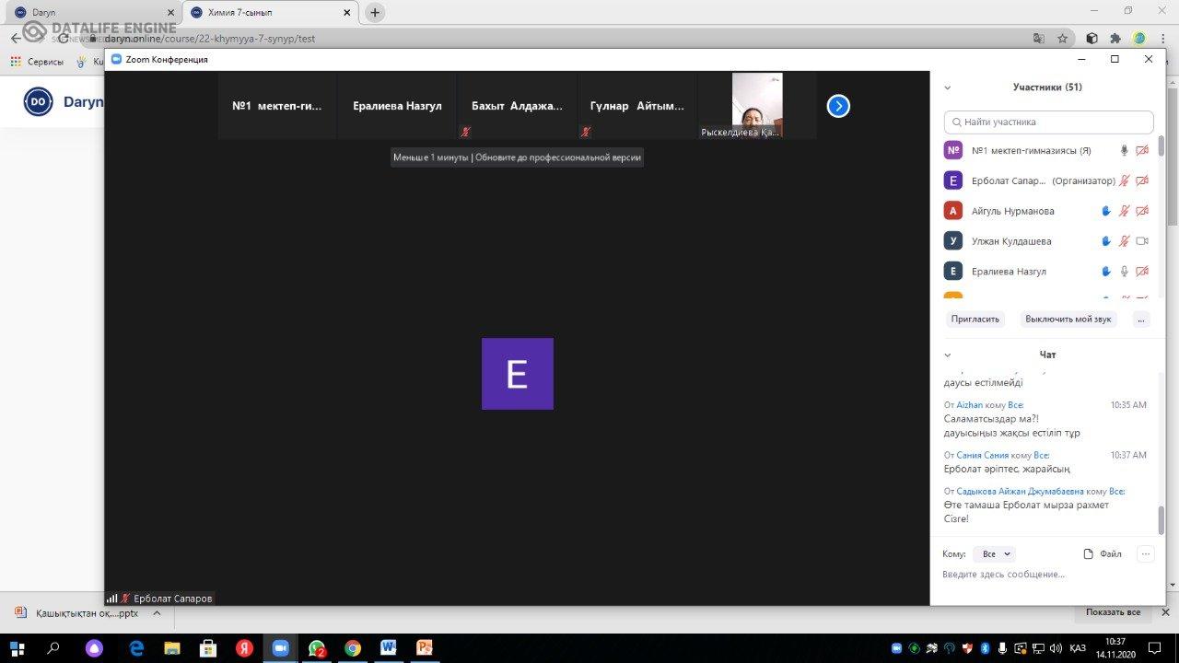This screenshot has height=663, width=1179.
Task: Click the raised hand icon for Ералиева Назгул
Action: pyautogui.click(x=1106, y=272)
